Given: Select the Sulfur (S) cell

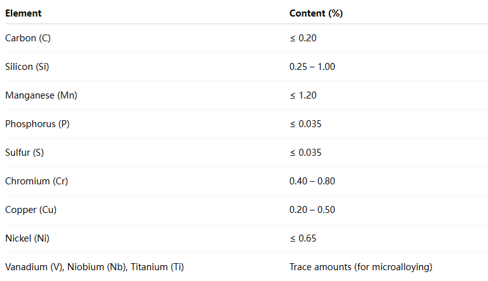Looking at the screenshot, I should [x=25, y=153].
